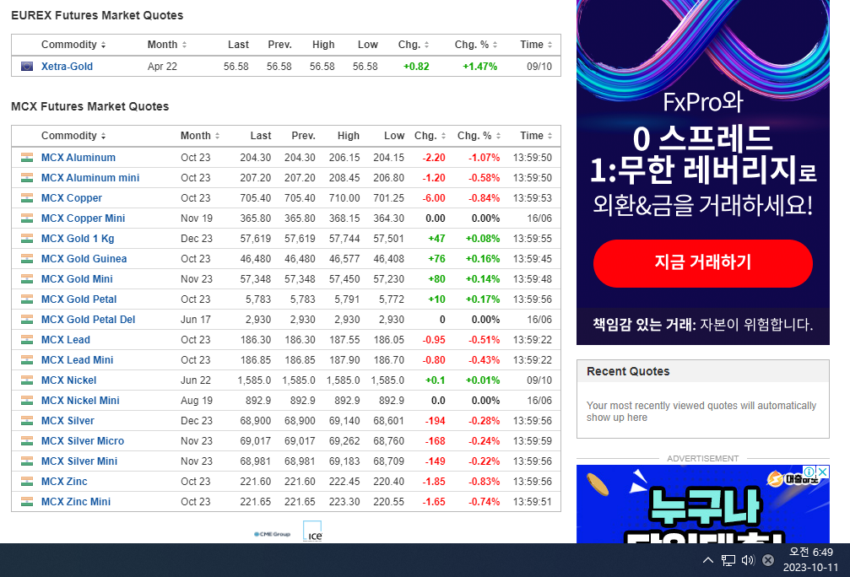
Task: Click the India flag next to MCX Copper
Action: click(26, 198)
